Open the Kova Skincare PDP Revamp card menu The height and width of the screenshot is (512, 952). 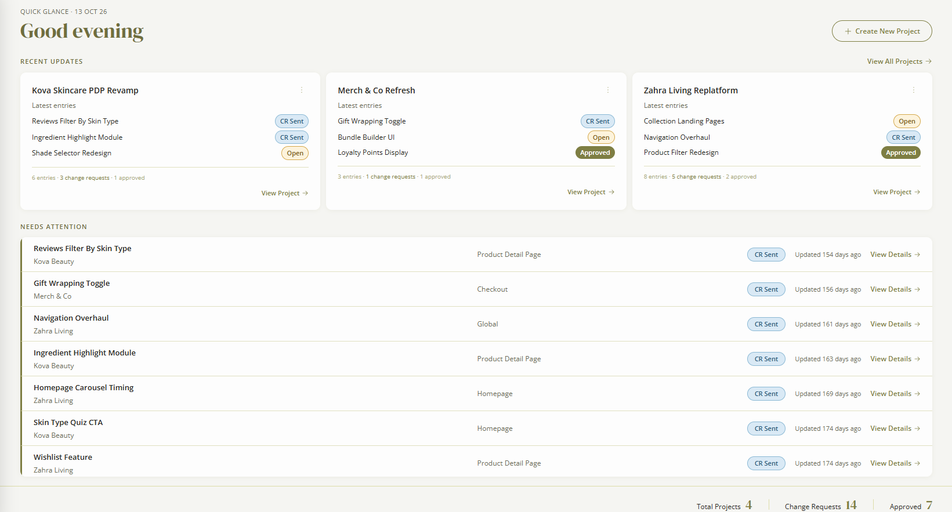pos(302,90)
